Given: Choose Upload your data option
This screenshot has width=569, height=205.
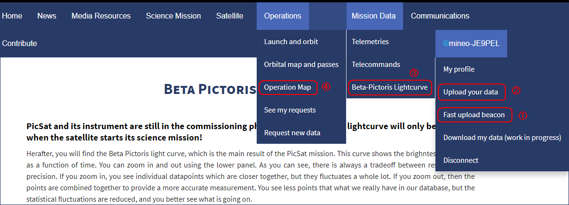Looking at the screenshot, I should (471, 92).
